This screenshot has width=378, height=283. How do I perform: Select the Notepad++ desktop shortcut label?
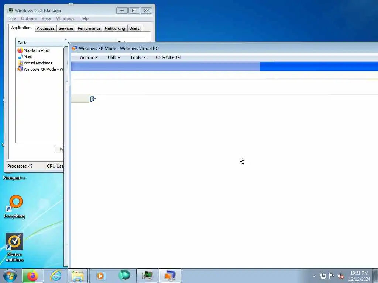[x=14, y=178]
